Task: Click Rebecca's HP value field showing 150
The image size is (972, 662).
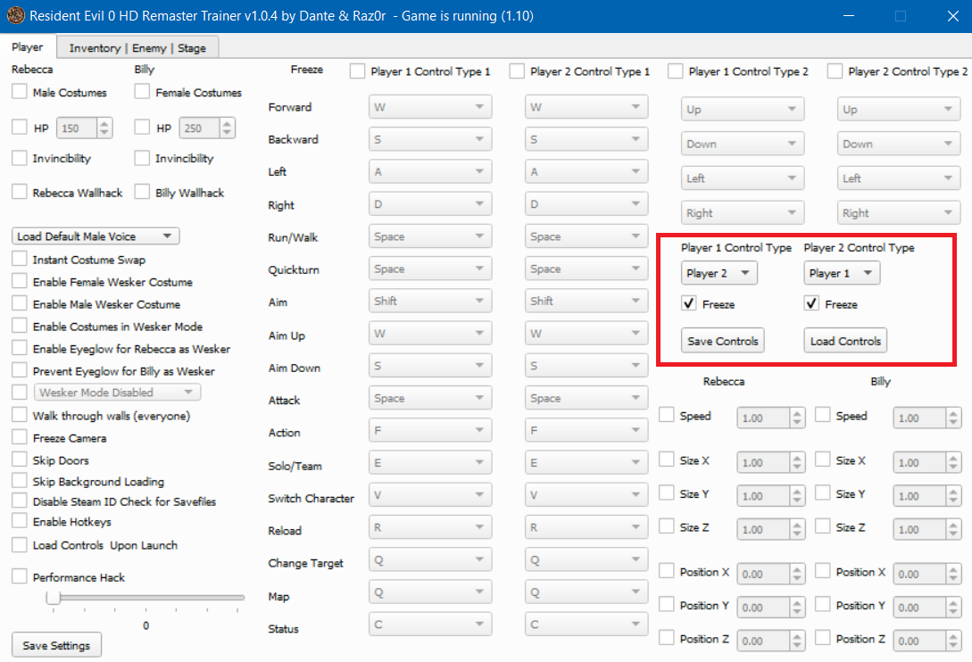Action: 77,128
